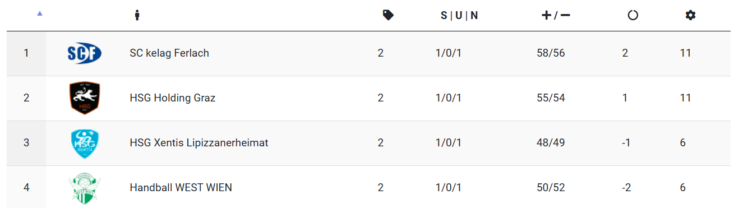Select rank 1 cell in the table

[x=26, y=53]
